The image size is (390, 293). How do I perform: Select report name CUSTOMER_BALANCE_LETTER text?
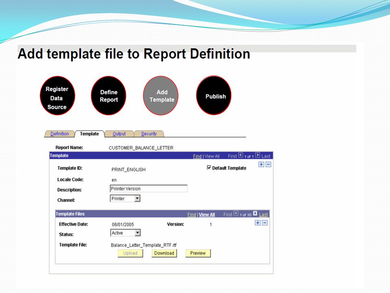point(141,148)
